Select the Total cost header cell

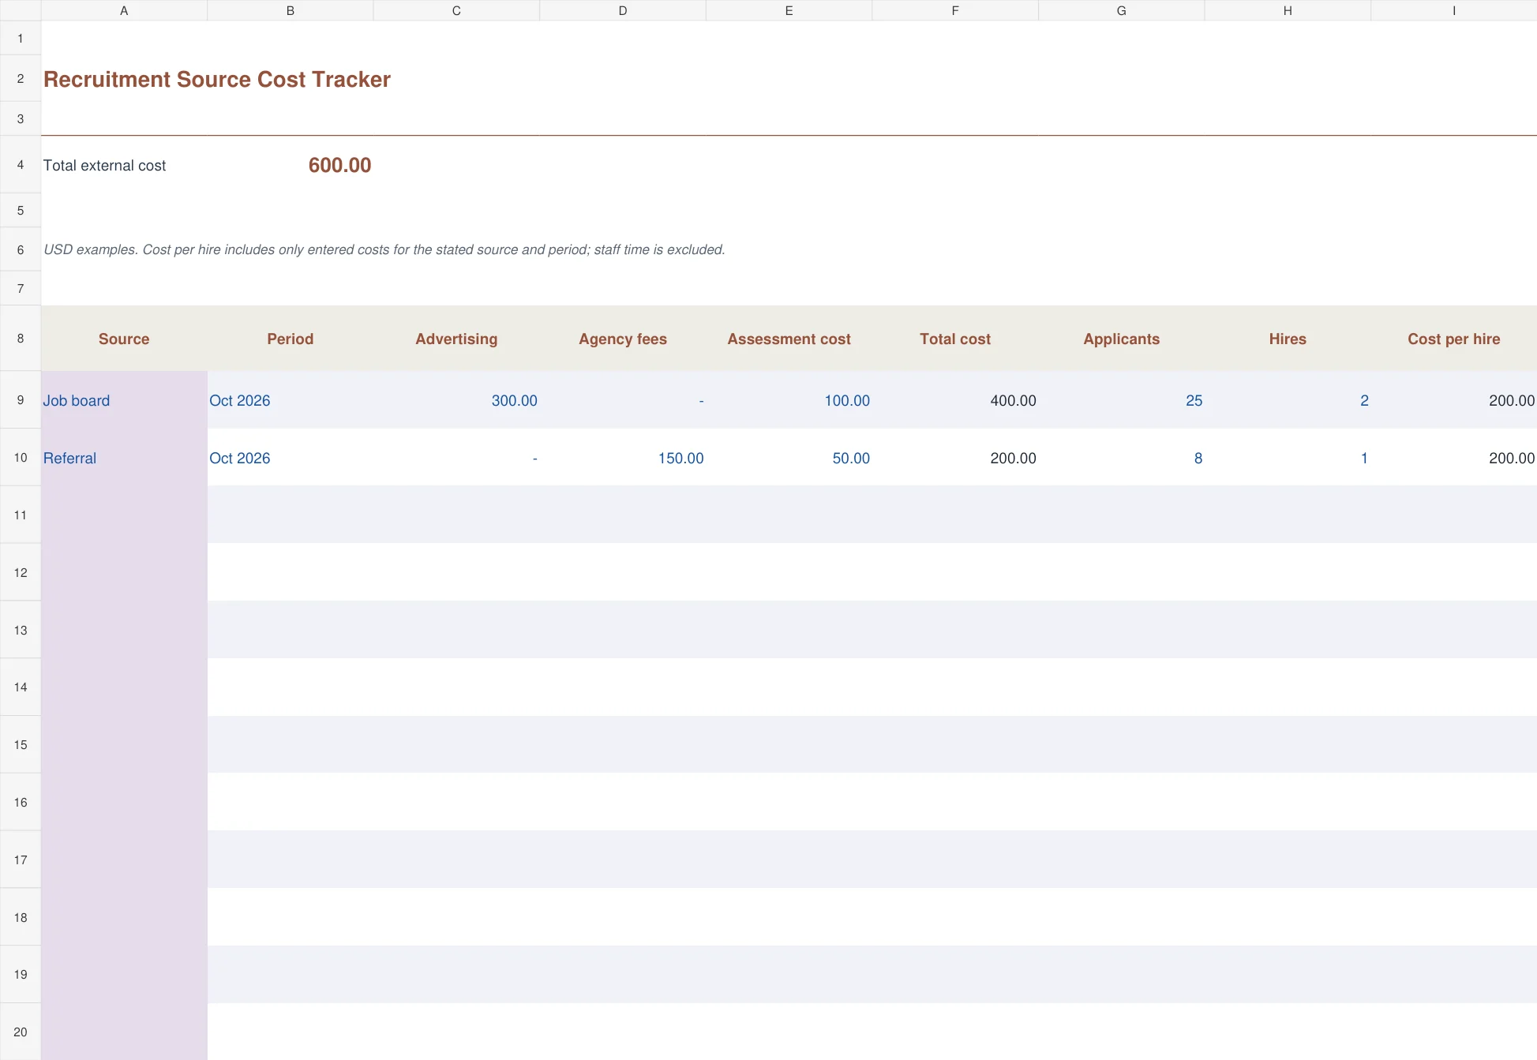pos(955,339)
